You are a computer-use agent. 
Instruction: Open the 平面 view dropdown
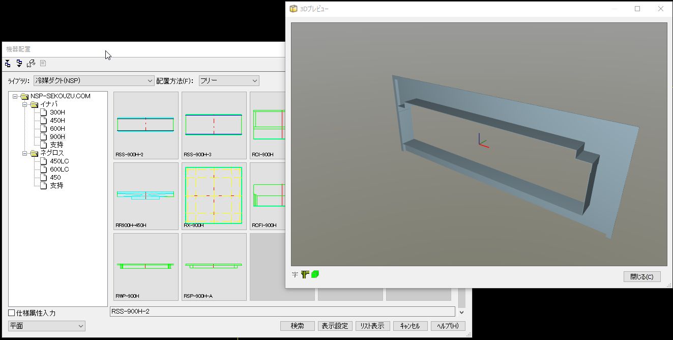click(46, 326)
